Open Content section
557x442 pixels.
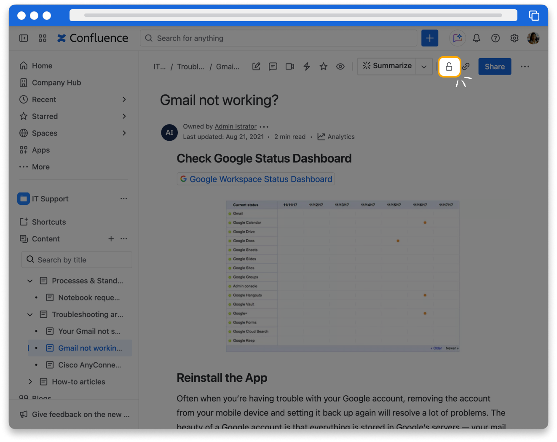click(x=46, y=239)
